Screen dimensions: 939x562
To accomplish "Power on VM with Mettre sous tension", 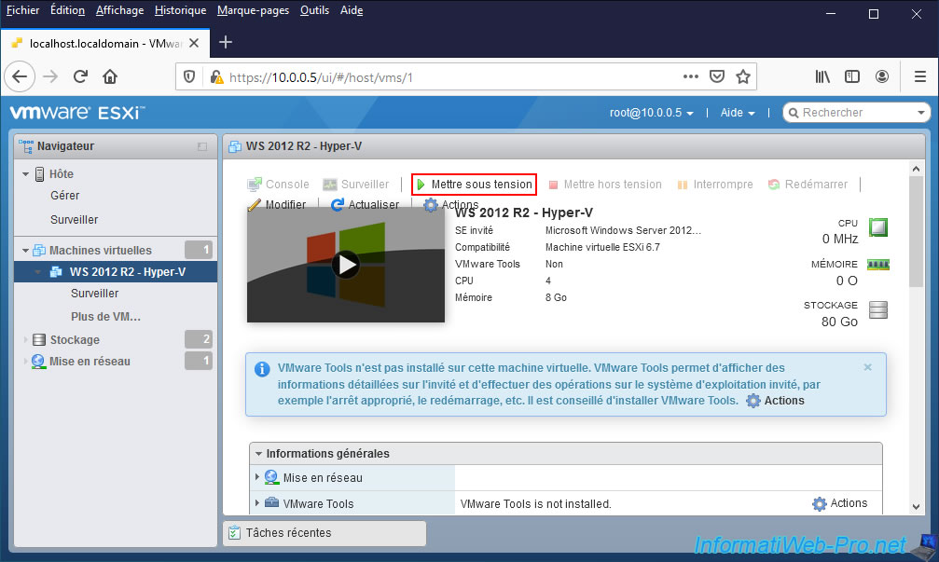I will 474,185.
